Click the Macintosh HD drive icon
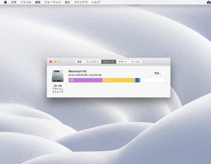This screenshot has height=164, width=211. (58, 76)
